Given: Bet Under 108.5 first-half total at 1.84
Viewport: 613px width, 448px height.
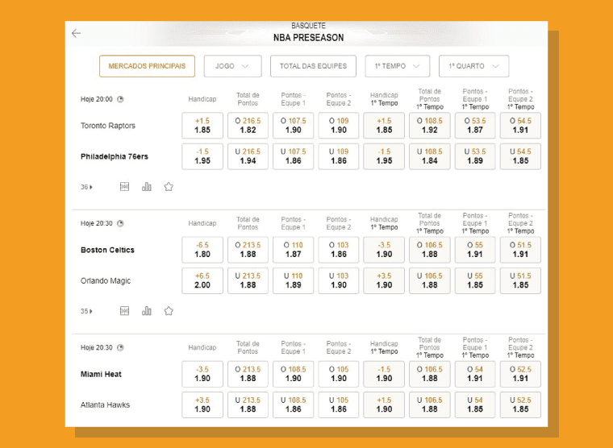Looking at the screenshot, I should [x=430, y=156].
